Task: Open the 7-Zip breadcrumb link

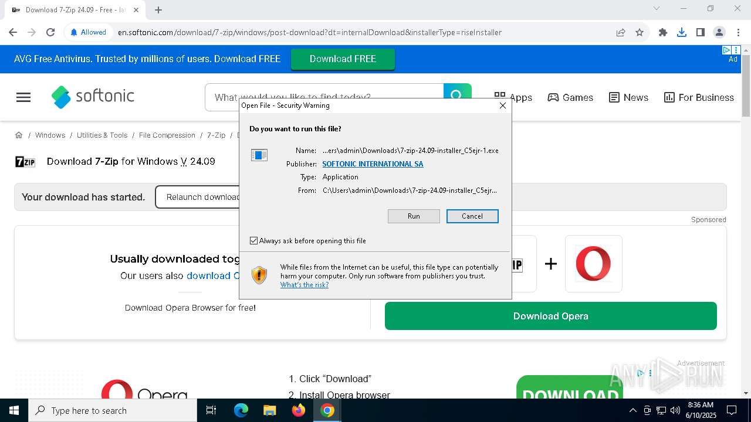Action: click(x=216, y=135)
